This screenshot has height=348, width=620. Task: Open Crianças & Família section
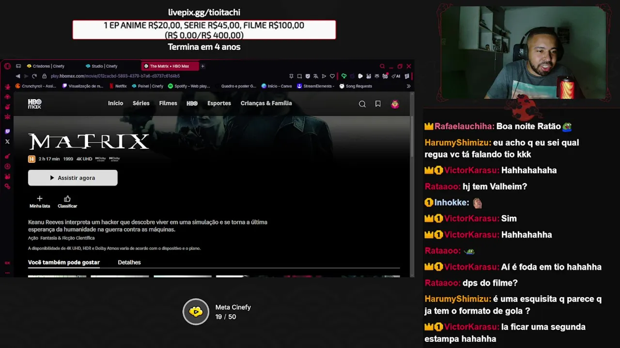coord(266,103)
